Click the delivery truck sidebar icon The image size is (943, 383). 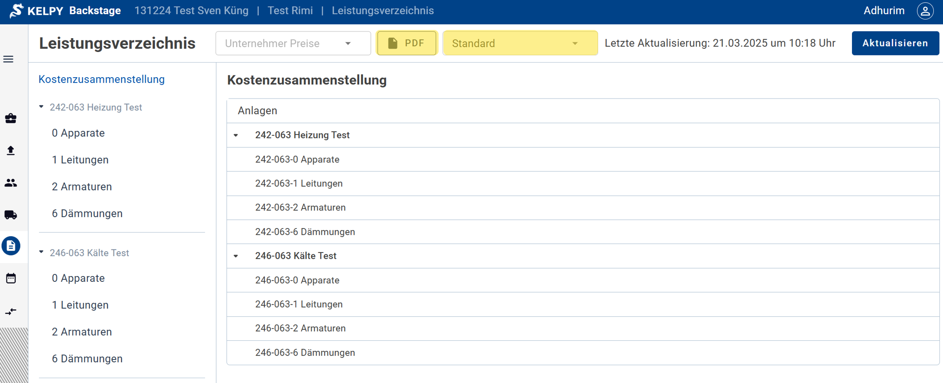(x=11, y=215)
